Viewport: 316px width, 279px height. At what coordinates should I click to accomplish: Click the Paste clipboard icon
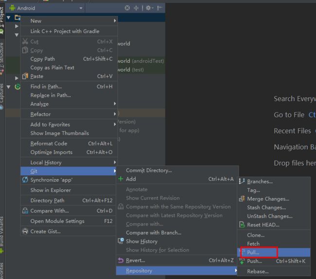pyautogui.click(x=25, y=76)
